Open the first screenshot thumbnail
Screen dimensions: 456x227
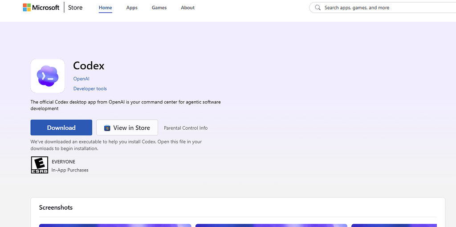115,225
